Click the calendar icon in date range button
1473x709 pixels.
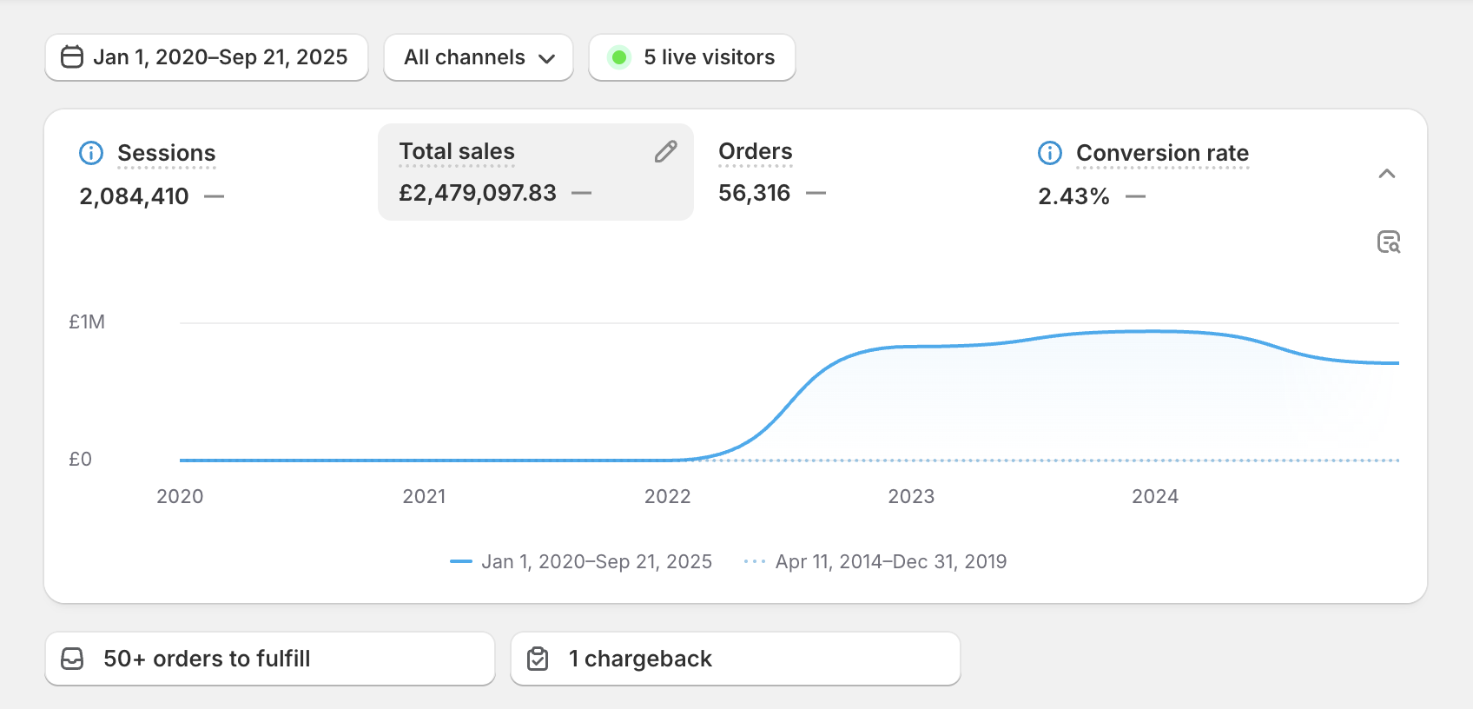pyautogui.click(x=72, y=57)
